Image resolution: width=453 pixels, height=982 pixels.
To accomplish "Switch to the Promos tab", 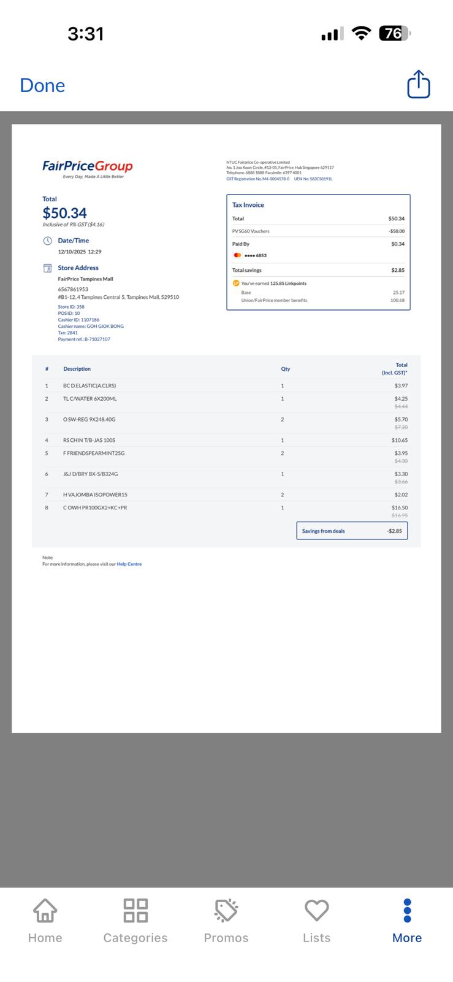I will point(226,921).
